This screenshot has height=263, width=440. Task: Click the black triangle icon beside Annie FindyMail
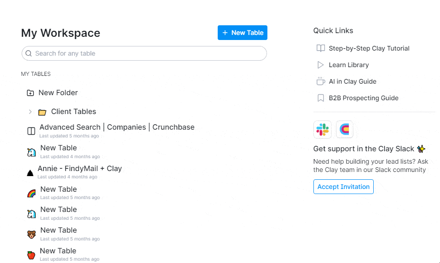point(30,173)
